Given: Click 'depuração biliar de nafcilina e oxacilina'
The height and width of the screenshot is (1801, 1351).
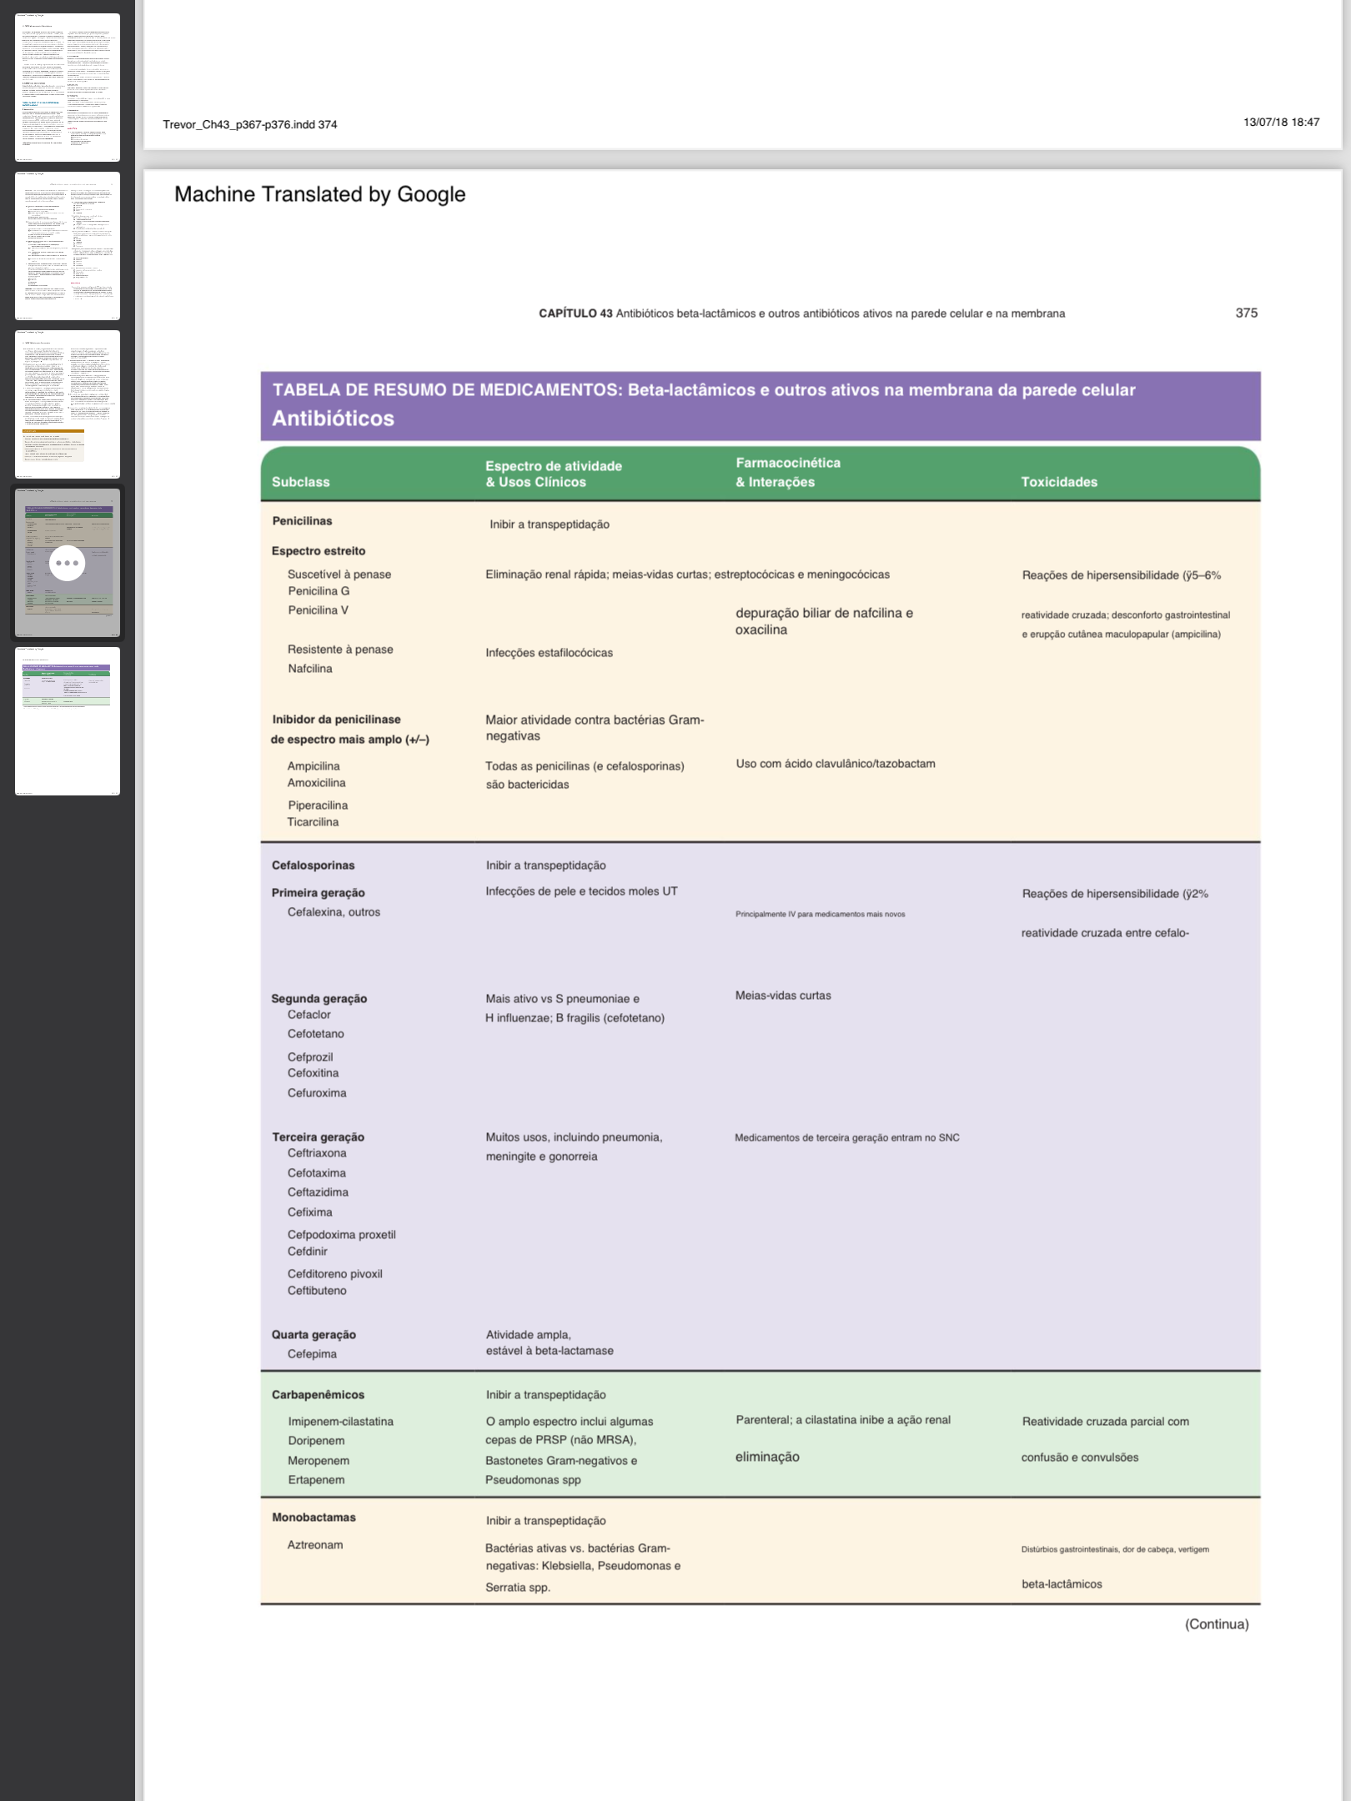Looking at the screenshot, I should (x=824, y=621).
